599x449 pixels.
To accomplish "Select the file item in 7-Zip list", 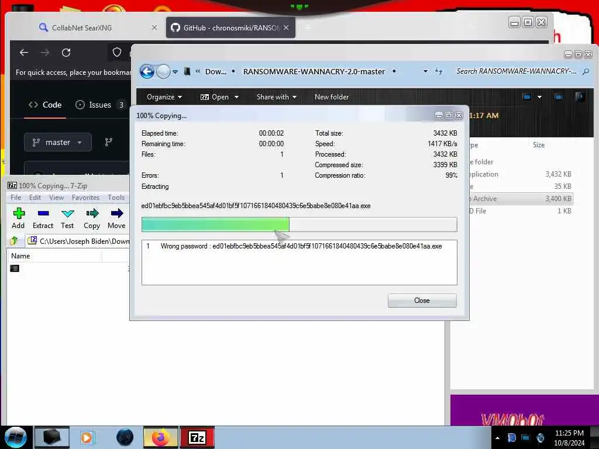I will [15, 268].
